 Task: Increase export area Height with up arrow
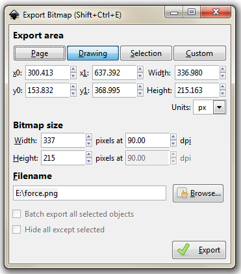coord(223,87)
